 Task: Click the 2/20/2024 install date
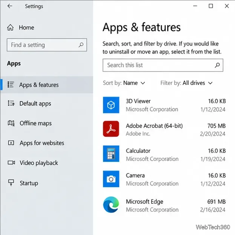point(213,134)
